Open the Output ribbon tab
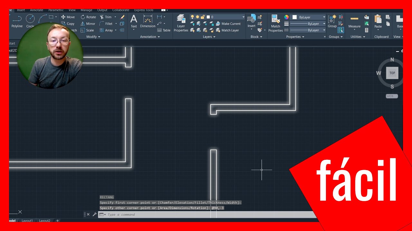 [102, 10]
